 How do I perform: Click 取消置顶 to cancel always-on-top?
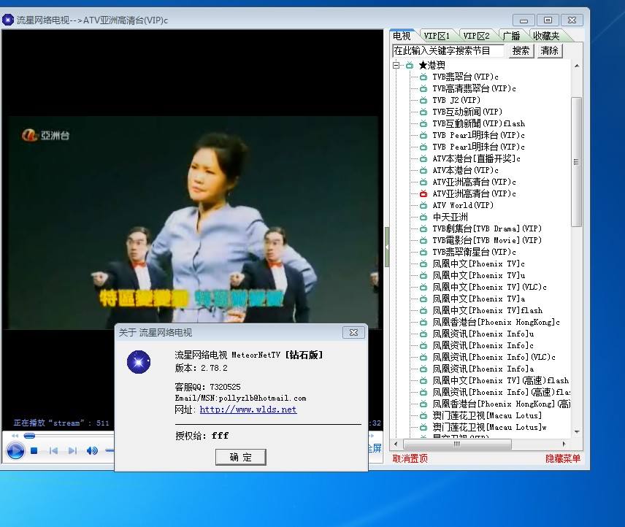pyautogui.click(x=410, y=458)
